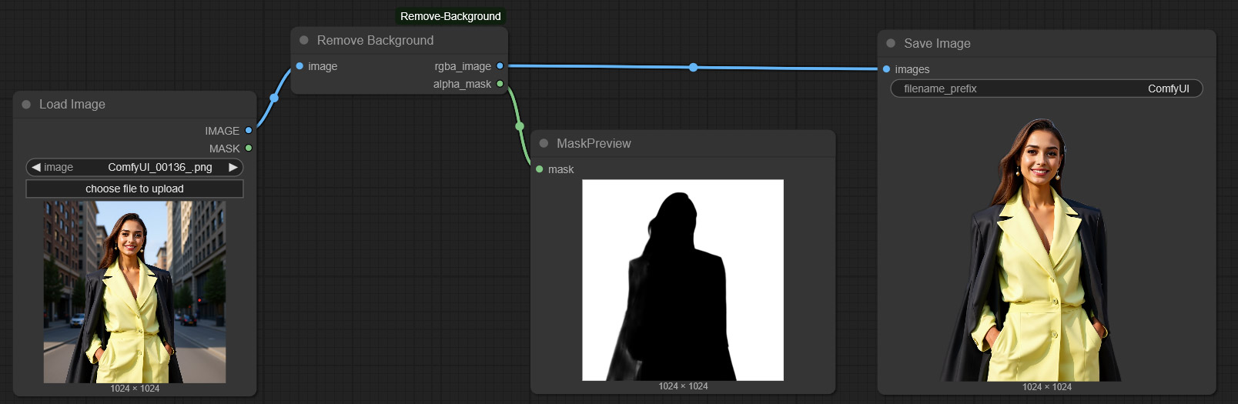1238x404 pixels.
Task: Select next image with the right arrow
Action: click(x=233, y=167)
